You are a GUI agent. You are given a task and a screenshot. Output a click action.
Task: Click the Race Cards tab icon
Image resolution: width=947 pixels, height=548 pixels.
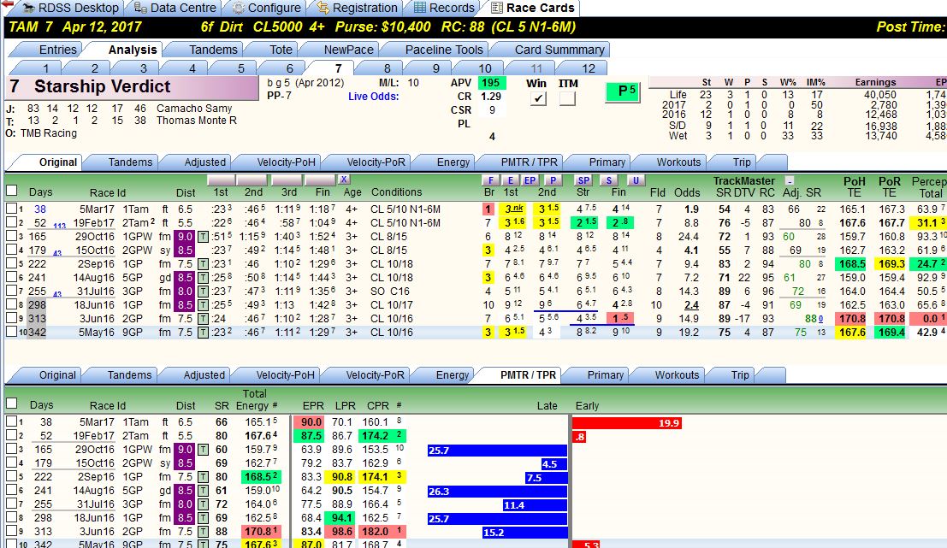tap(496, 8)
